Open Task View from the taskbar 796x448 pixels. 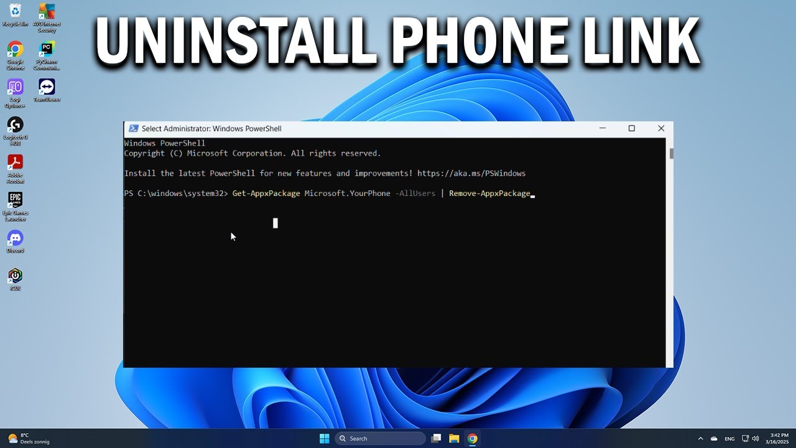436,438
